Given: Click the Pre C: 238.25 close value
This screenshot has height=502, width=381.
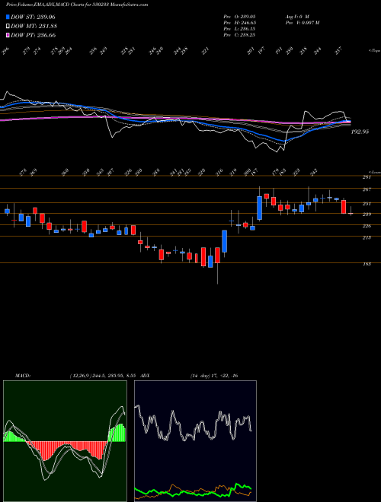Looking at the screenshot, I should point(239,35).
